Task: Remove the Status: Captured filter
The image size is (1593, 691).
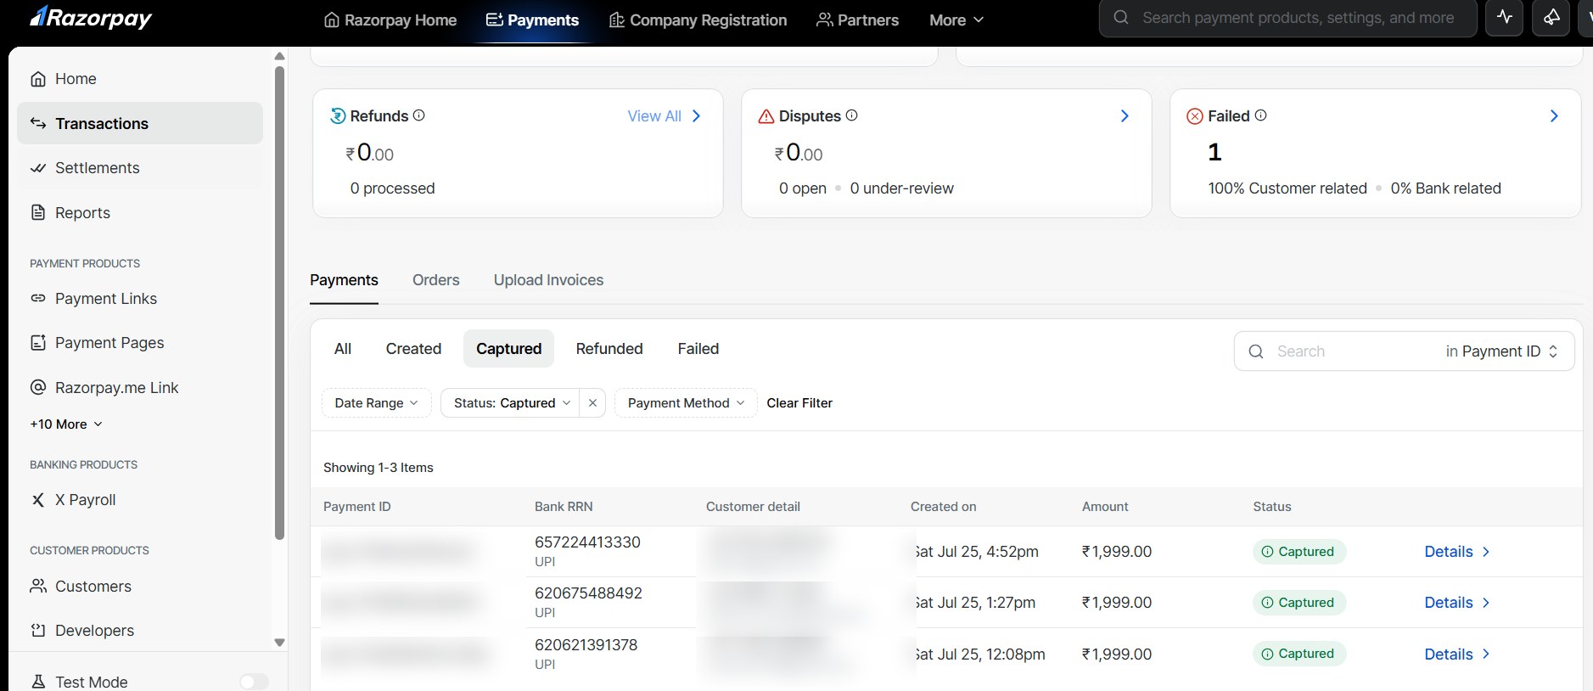Action: (x=592, y=403)
